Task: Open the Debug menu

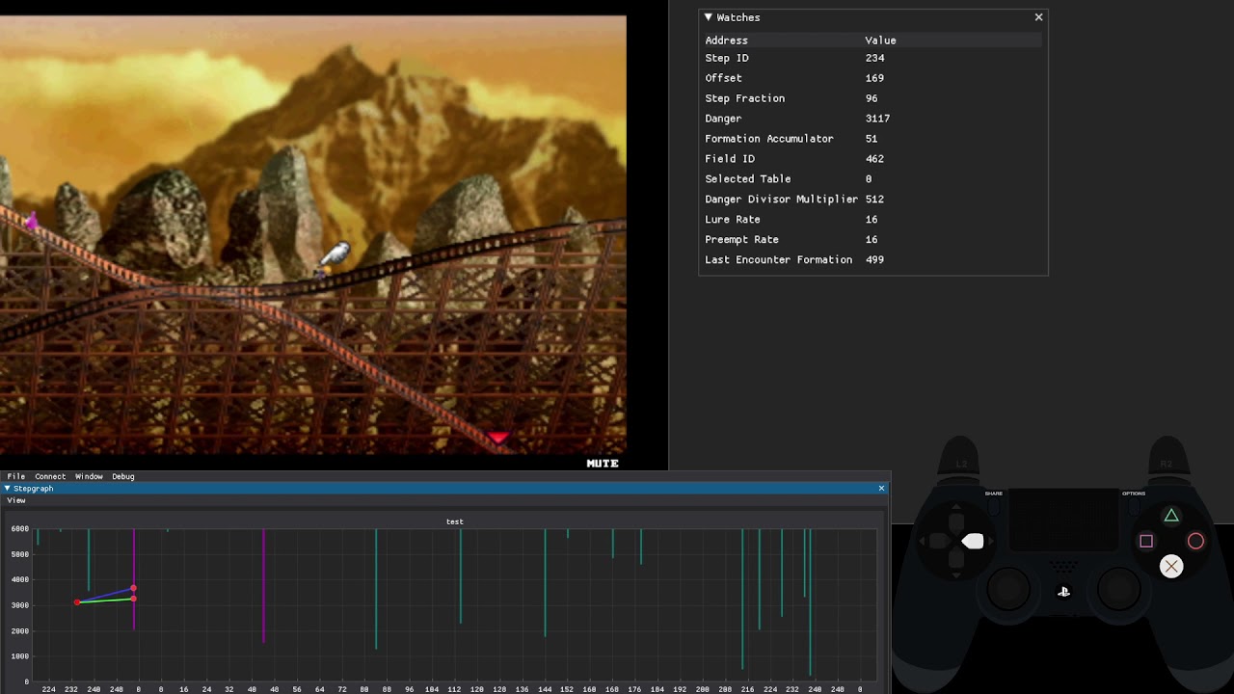Action: 123,476
